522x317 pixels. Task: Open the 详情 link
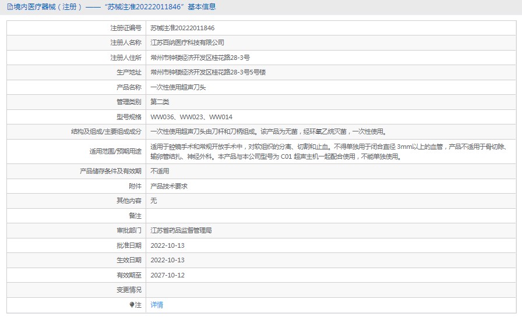[157, 305]
